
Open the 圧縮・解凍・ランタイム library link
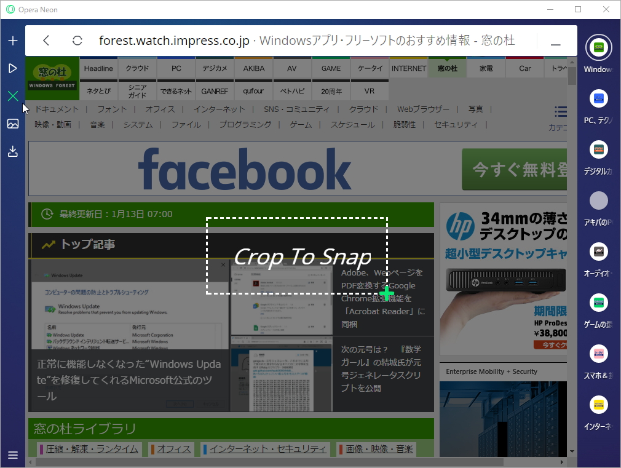click(x=91, y=449)
